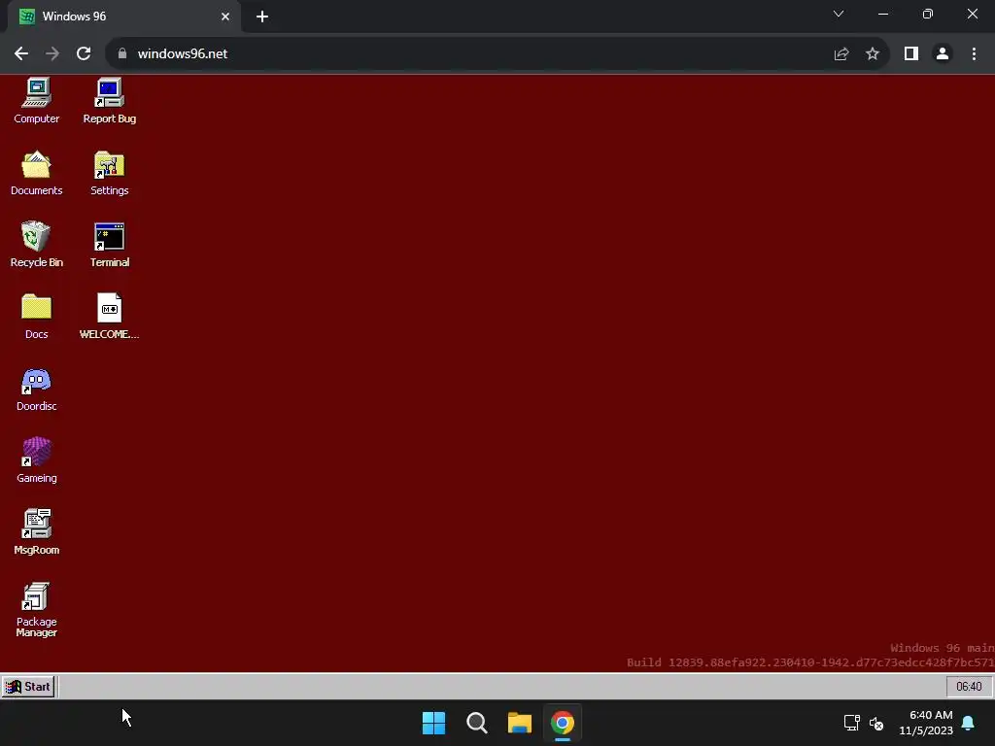
Task: Open the WELCOME markdown file icon
Action: [x=109, y=316]
